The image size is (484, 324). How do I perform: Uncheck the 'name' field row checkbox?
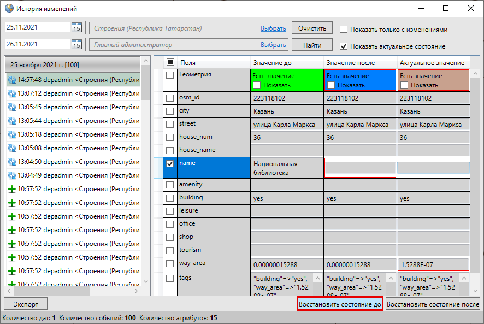(170, 163)
